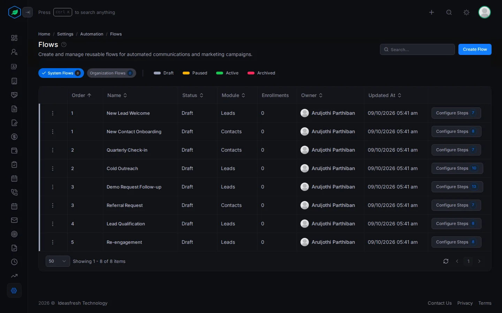Open the building companies sidebar icon
Image resolution: width=502 pixels, height=313 pixels.
(x=14, y=81)
